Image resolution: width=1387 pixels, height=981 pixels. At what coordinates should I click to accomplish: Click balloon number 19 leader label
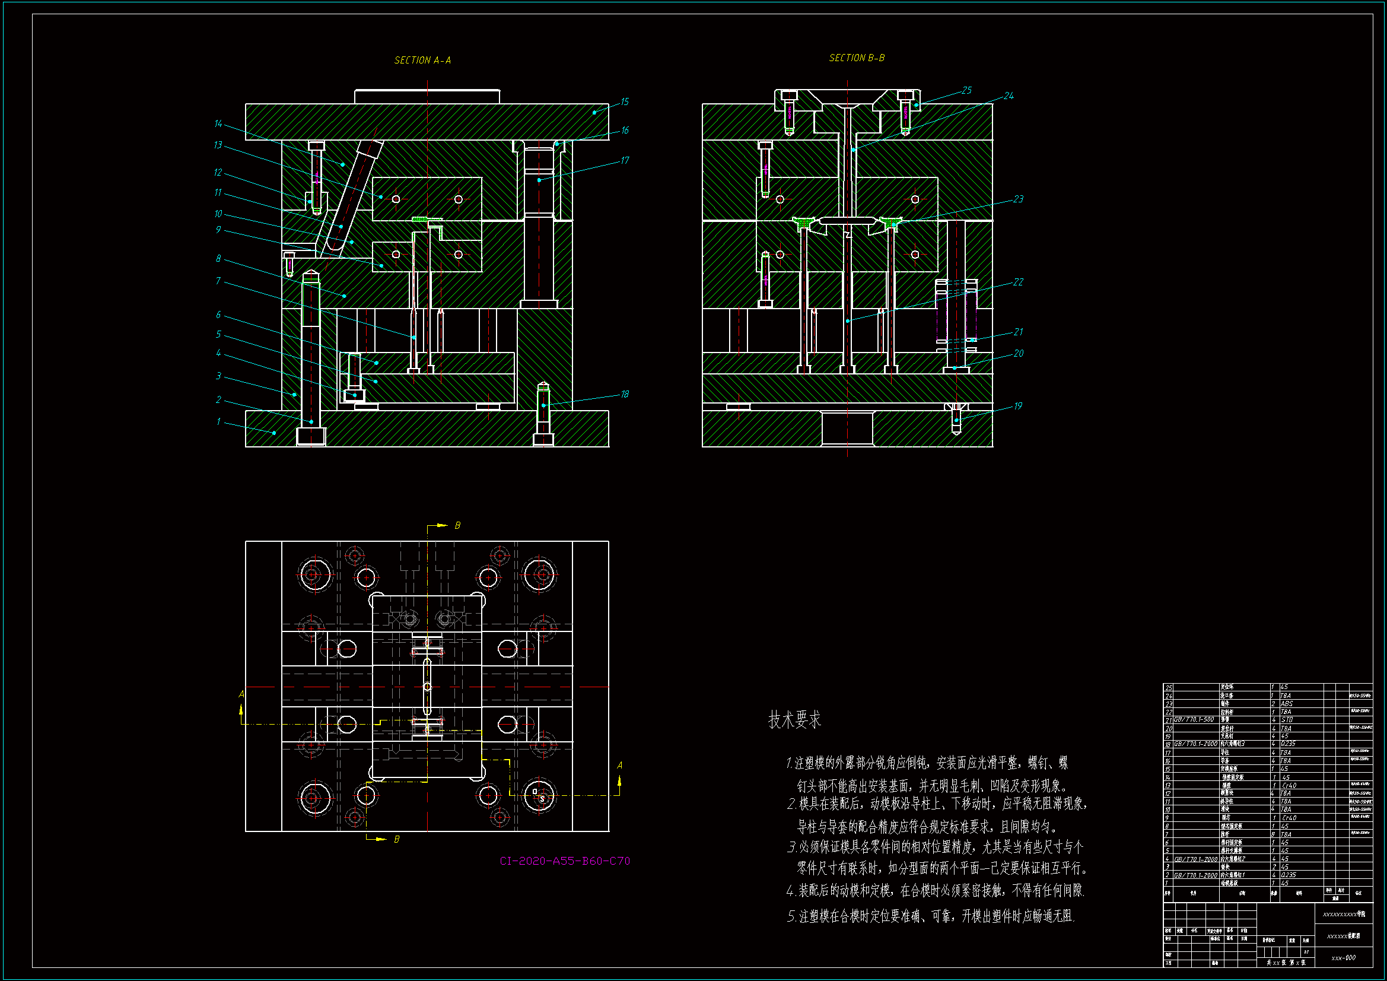click(x=1017, y=405)
